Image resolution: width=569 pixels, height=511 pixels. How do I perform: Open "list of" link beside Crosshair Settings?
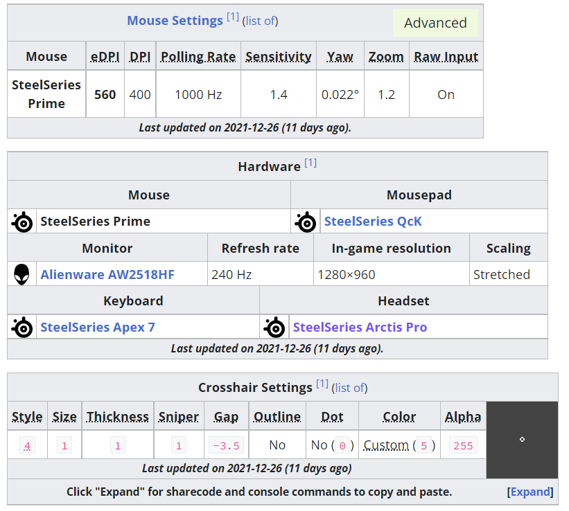tap(349, 388)
